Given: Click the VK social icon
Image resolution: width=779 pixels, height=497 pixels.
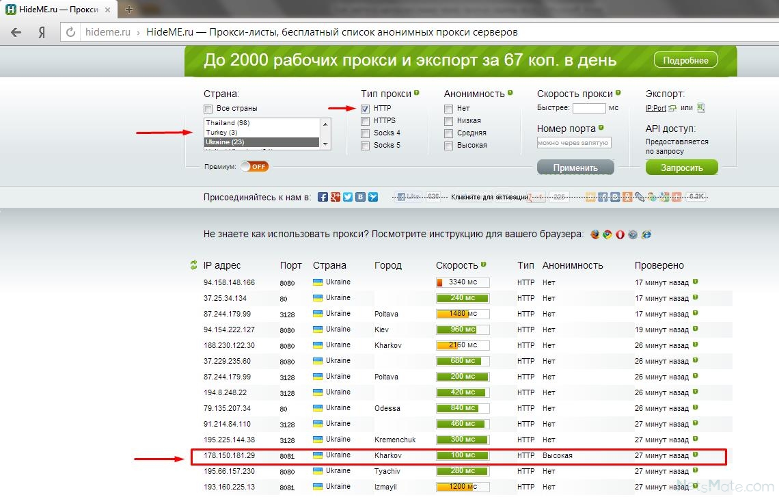Looking at the screenshot, I should [360, 198].
